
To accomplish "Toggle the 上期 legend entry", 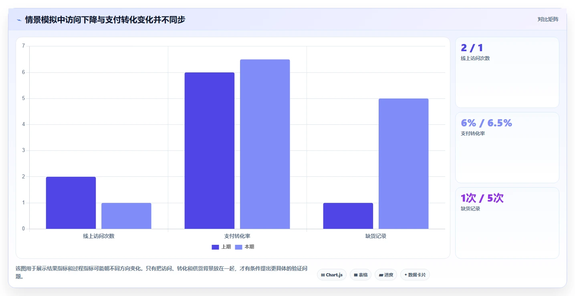I will point(221,247).
